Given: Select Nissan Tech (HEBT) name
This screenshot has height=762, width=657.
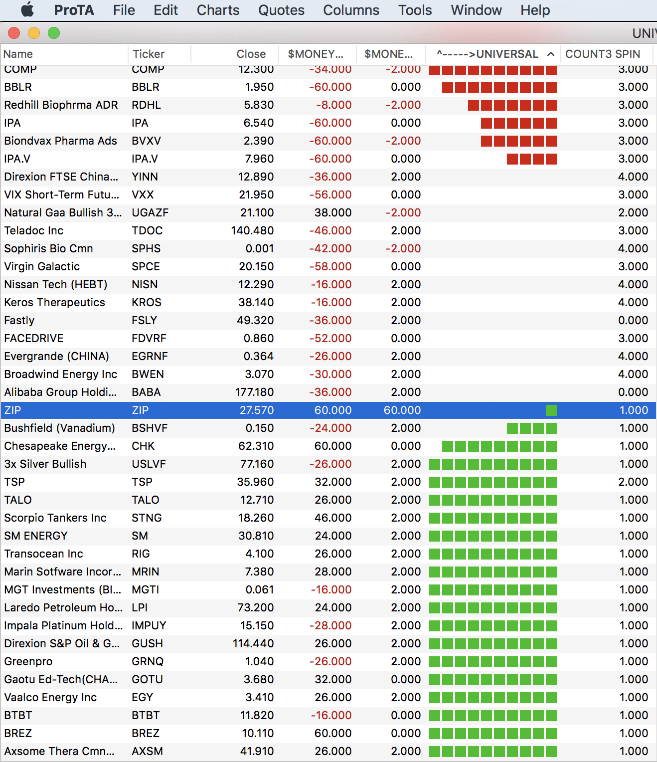Looking at the screenshot, I should tap(55, 284).
